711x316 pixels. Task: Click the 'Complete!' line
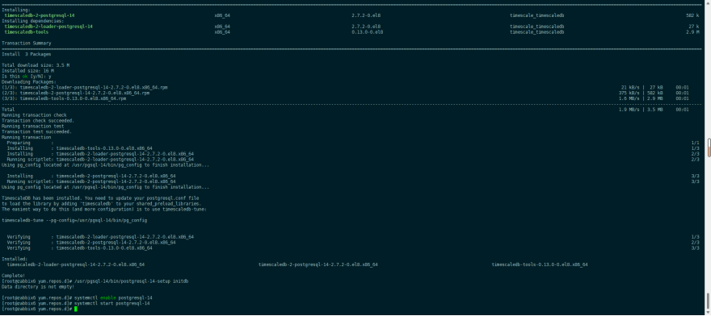click(x=14, y=275)
